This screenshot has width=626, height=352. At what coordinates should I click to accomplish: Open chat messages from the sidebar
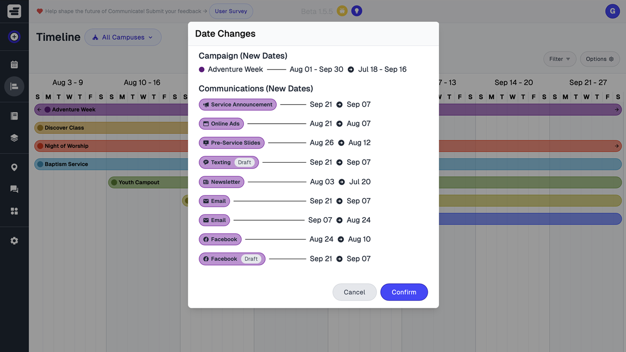coord(14,189)
